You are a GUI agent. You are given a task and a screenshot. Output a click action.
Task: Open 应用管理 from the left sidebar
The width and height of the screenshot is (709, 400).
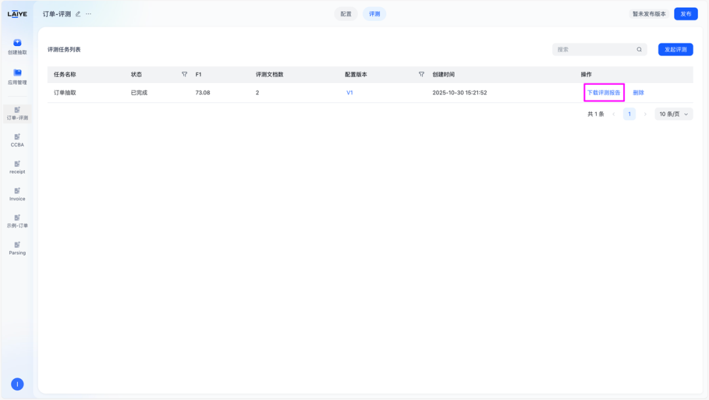tap(16, 78)
